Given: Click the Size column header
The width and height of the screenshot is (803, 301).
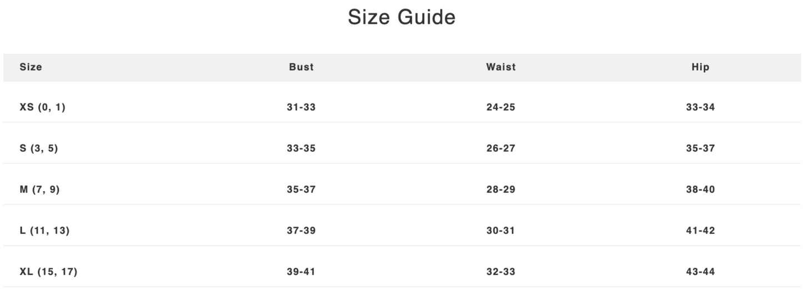Looking at the screenshot, I should 31,67.
